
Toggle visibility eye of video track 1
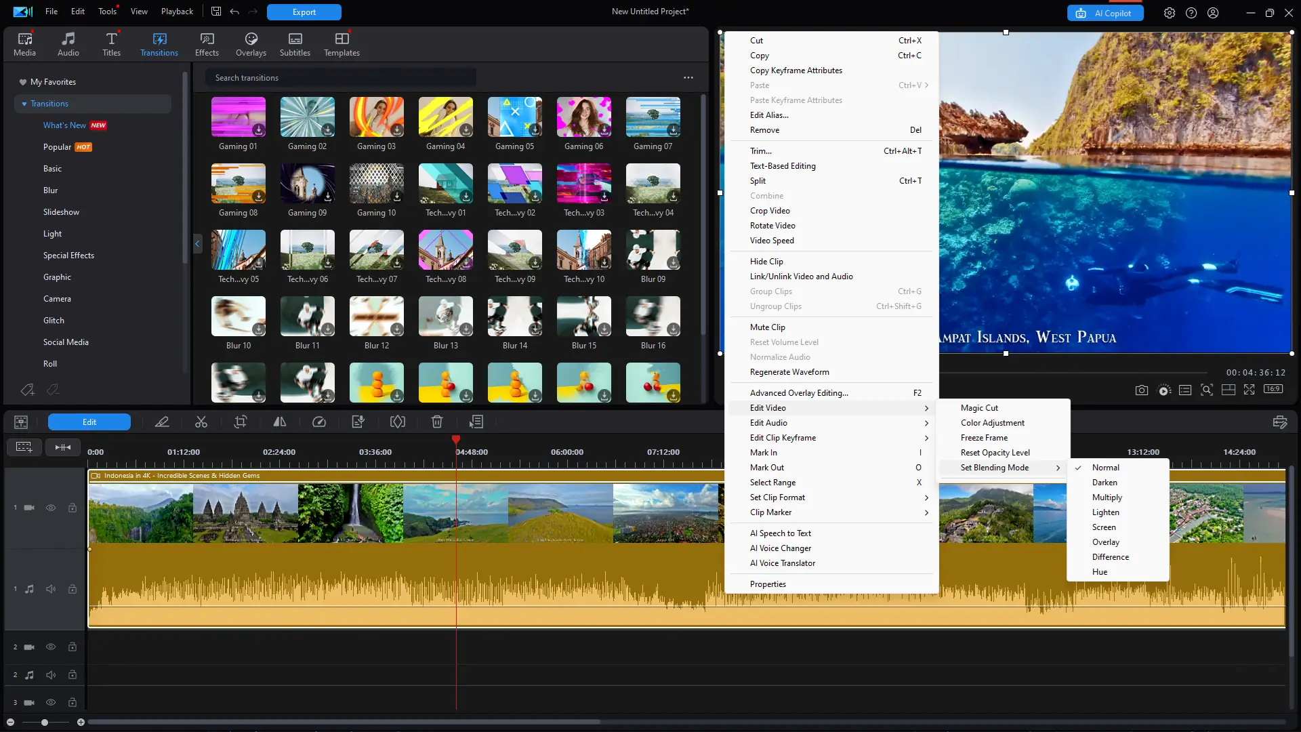pyautogui.click(x=51, y=508)
